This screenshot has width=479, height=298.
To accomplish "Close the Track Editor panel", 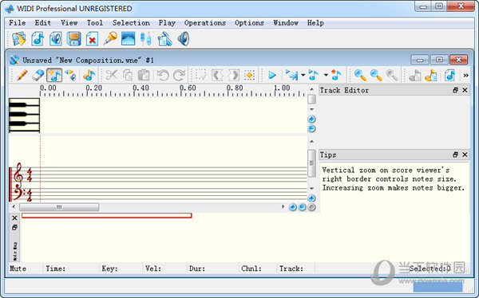I will (465, 90).
